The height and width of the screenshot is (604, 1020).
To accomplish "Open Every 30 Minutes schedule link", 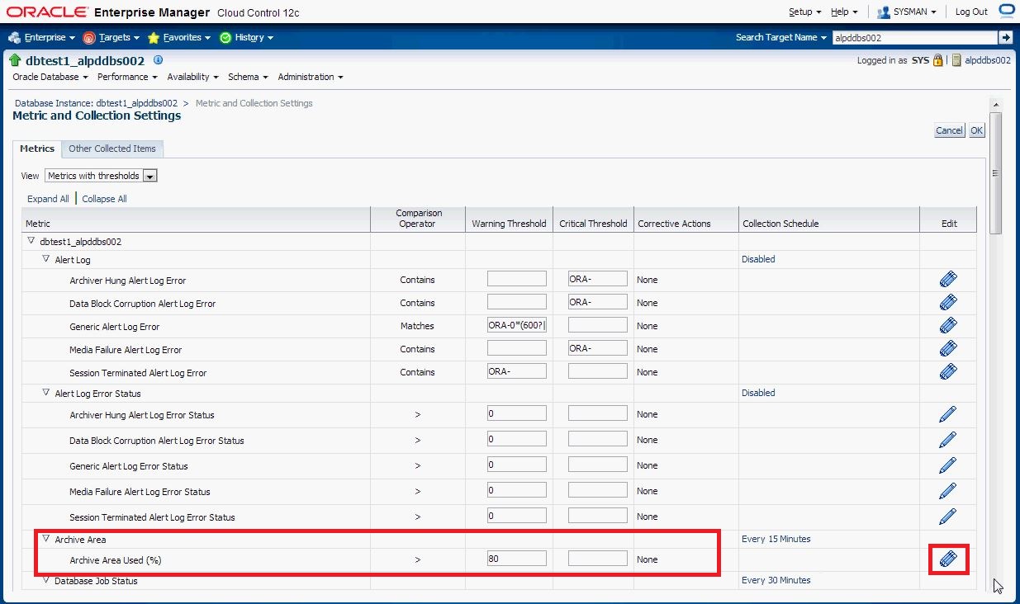I will coord(776,580).
